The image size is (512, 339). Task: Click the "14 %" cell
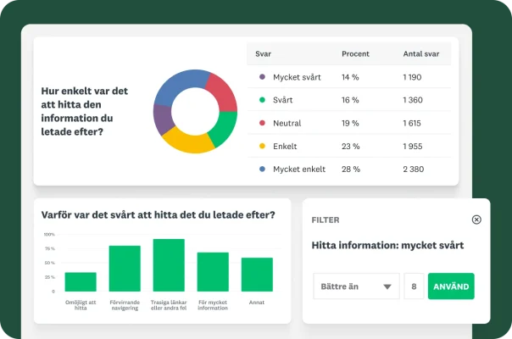click(x=350, y=77)
